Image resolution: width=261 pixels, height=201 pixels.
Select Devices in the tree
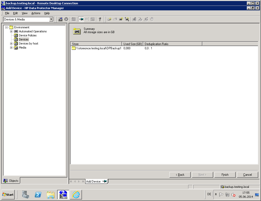click(24, 39)
